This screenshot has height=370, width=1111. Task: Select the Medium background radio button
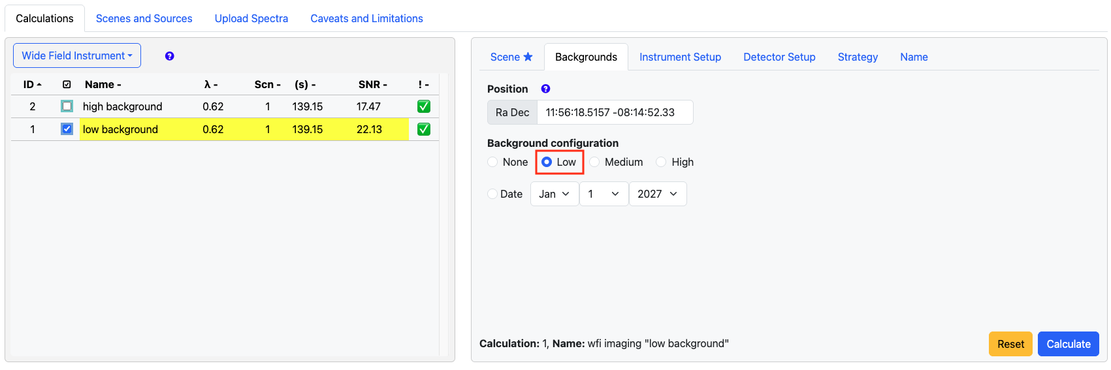click(595, 162)
